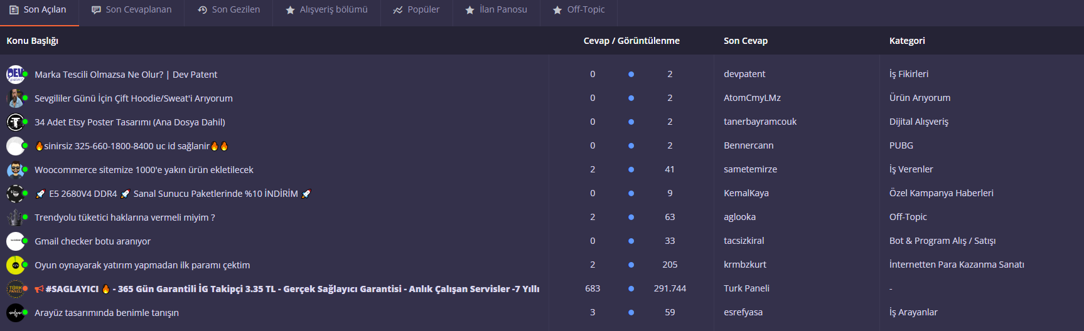The image size is (1084, 331).
Task: Click the Dev Patent avatar icon
Action: pos(16,75)
